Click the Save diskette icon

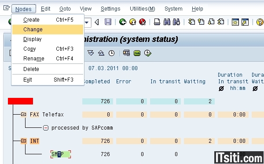108,22
